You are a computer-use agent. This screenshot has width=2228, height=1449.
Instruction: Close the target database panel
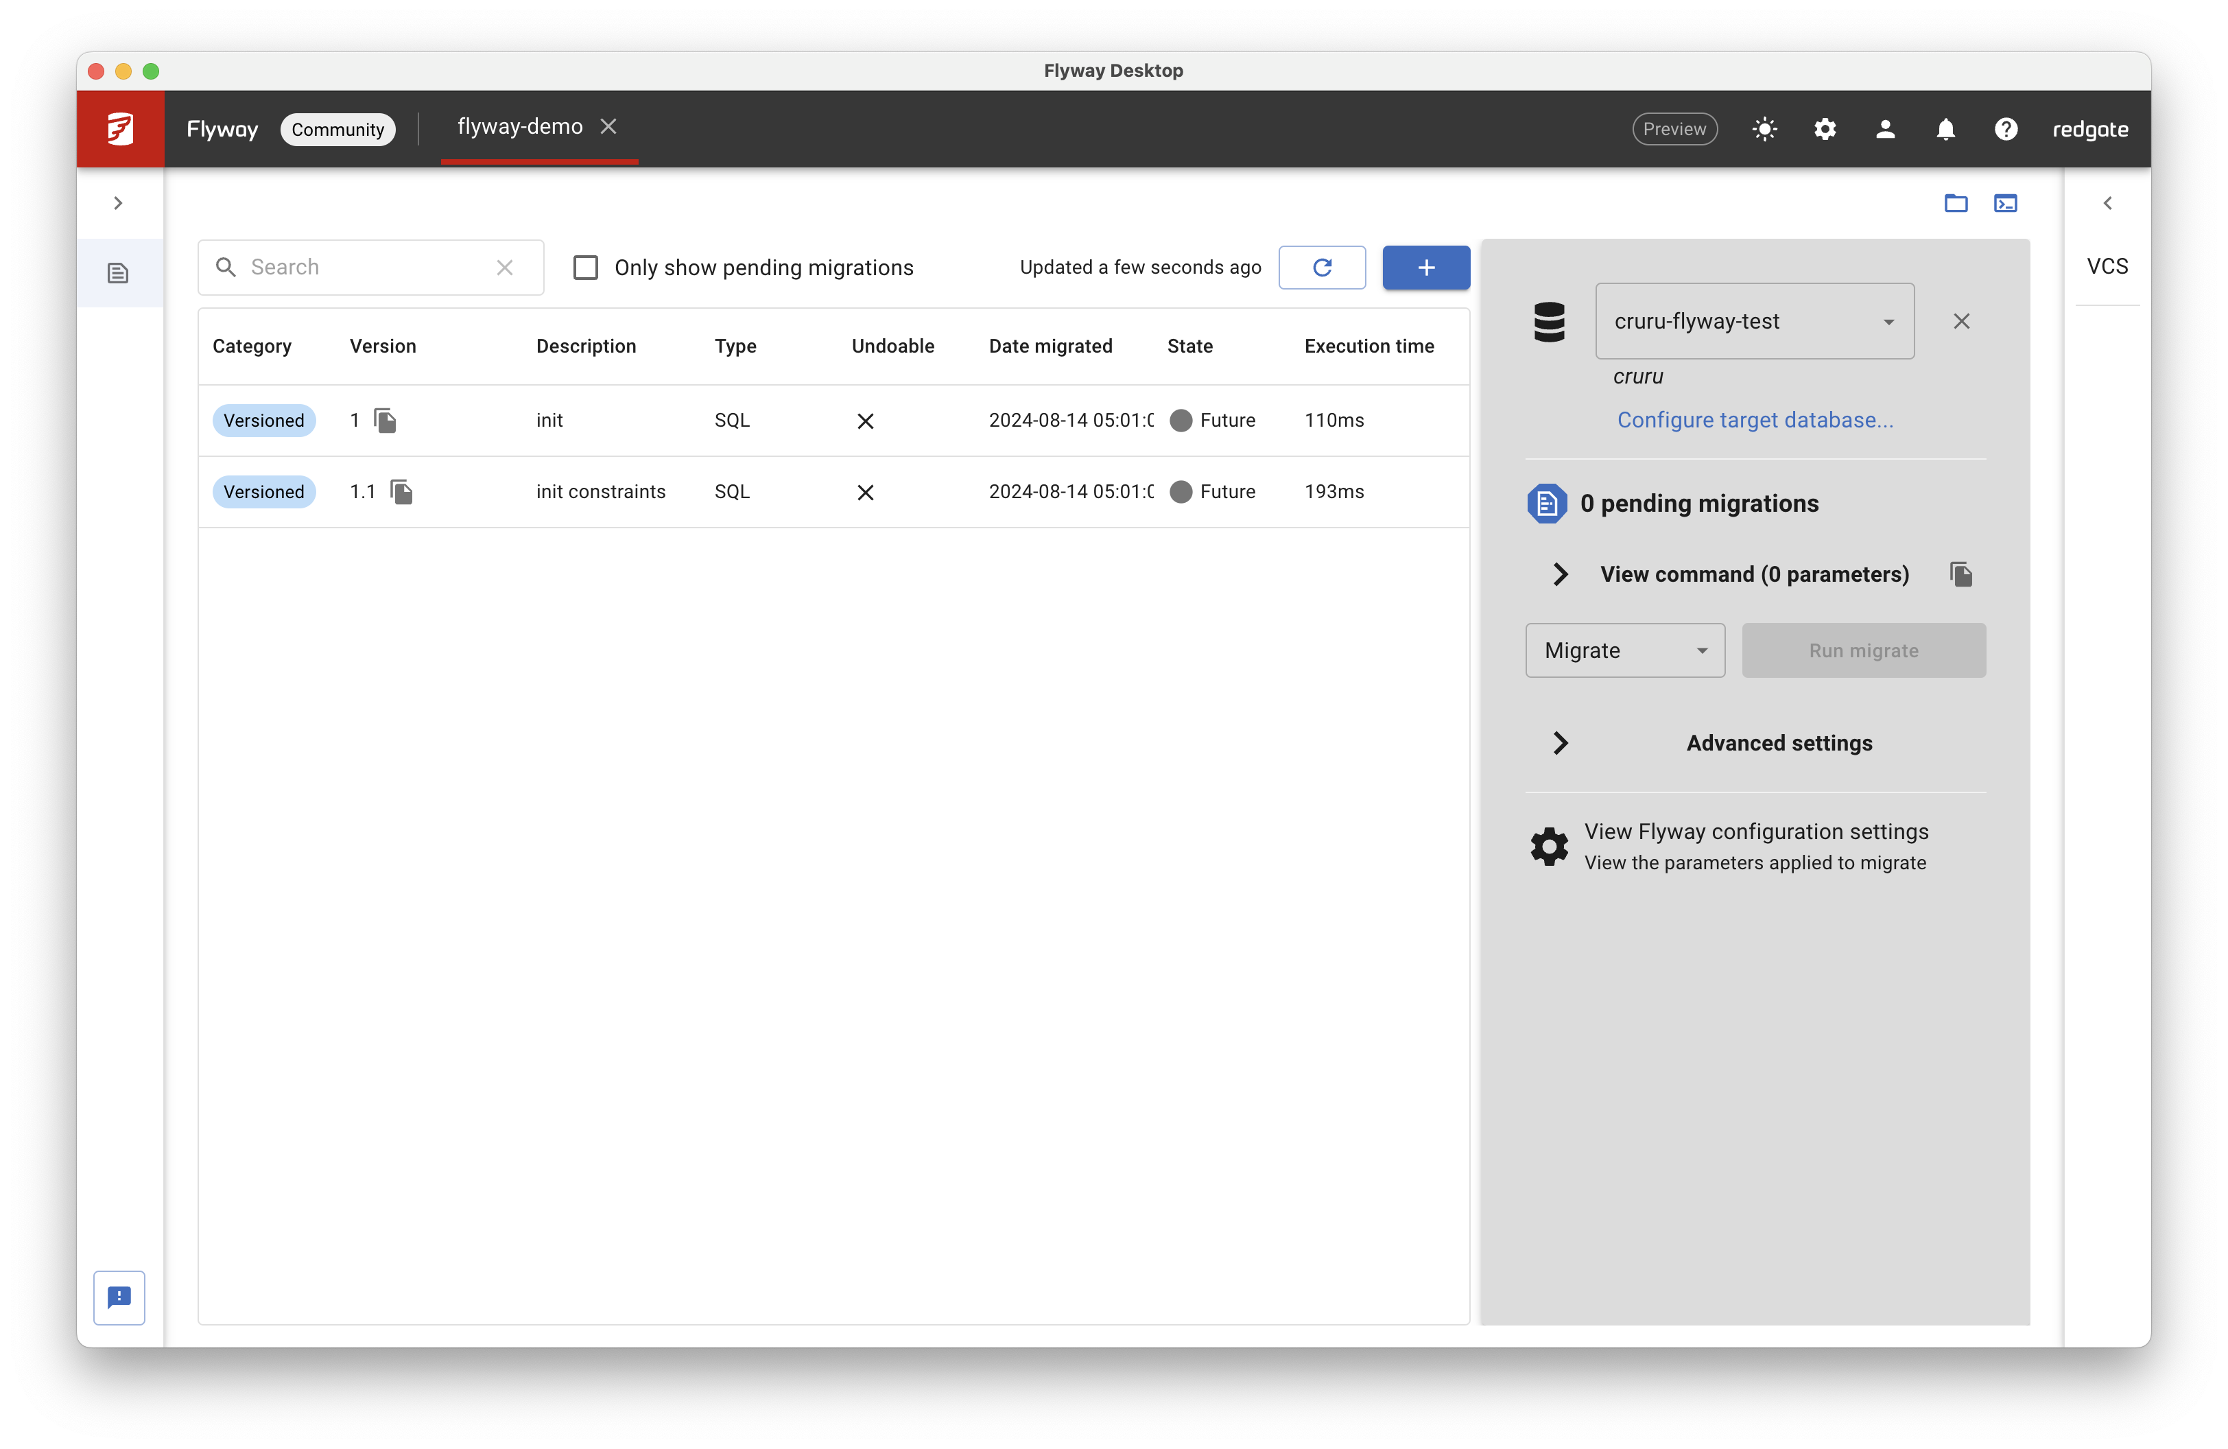pyautogui.click(x=1961, y=321)
